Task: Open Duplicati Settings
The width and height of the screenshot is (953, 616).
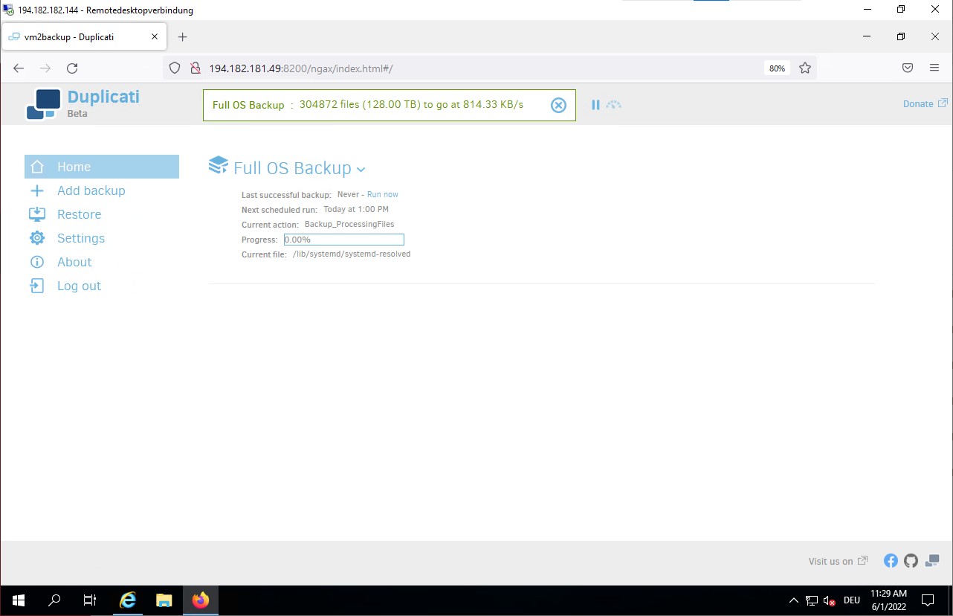Action: pyautogui.click(x=80, y=238)
